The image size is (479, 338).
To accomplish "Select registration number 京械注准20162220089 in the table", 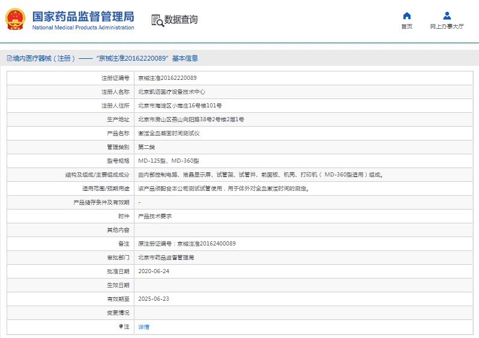I will 167,78.
